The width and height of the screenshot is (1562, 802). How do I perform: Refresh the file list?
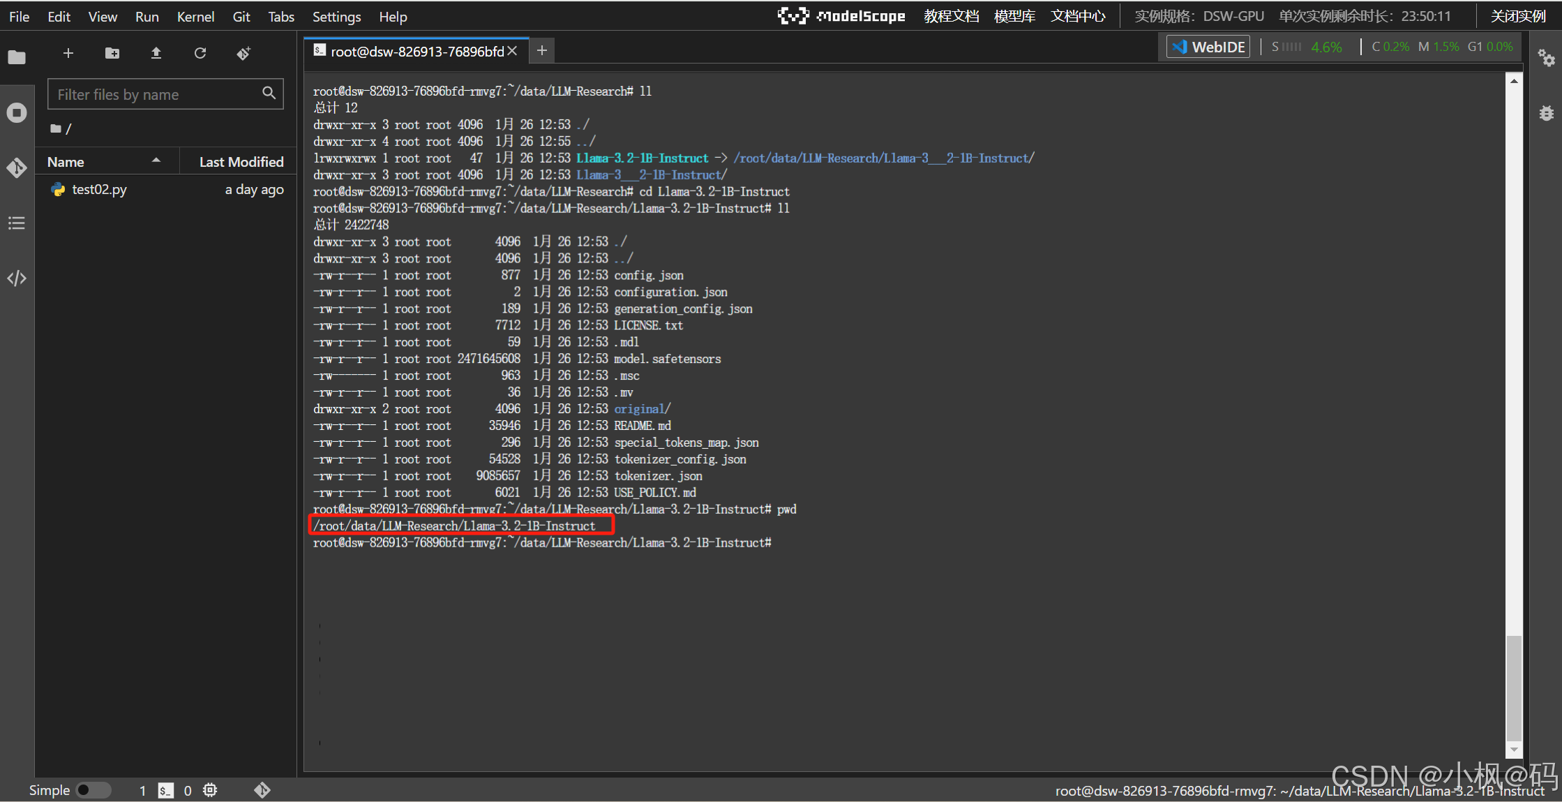coord(200,53)
